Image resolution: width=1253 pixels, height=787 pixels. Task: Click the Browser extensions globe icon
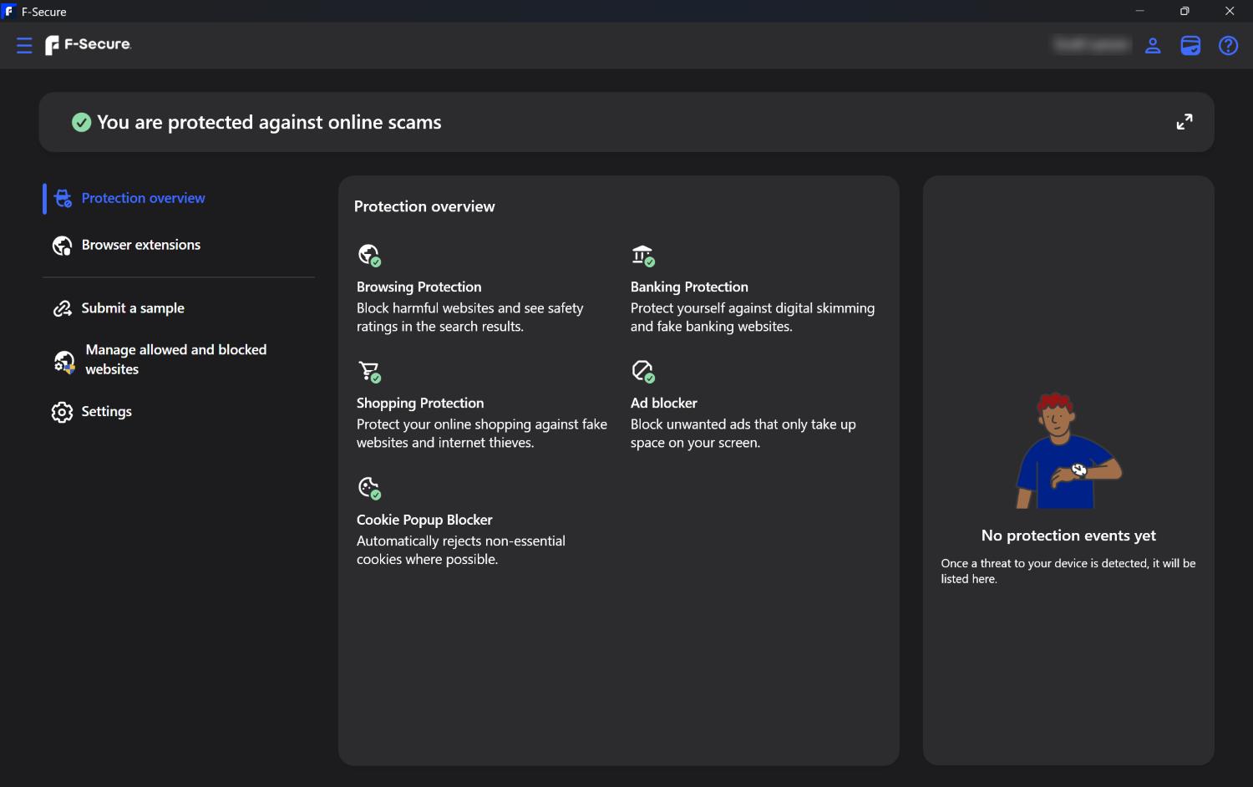coord(63,246)
